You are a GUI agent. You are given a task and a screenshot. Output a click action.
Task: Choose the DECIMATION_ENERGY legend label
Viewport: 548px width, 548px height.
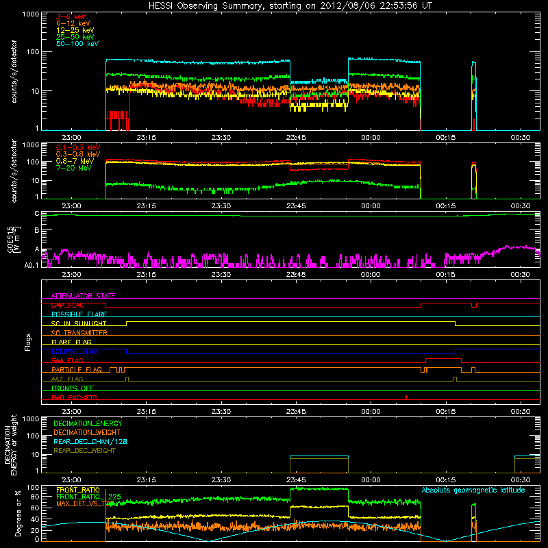(88, 423)
